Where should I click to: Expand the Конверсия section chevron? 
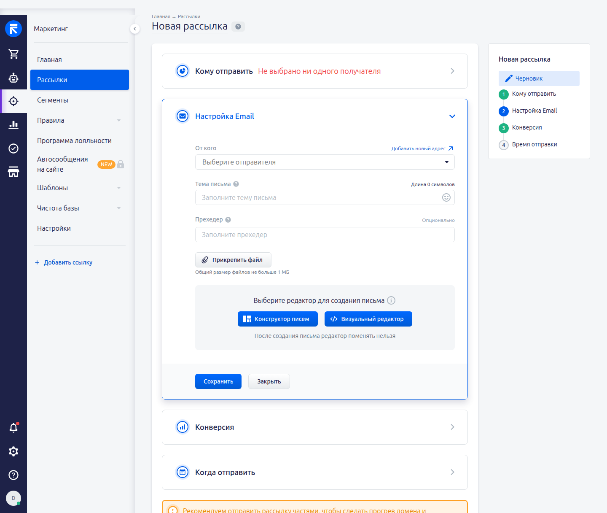click(x=452, y=427)
